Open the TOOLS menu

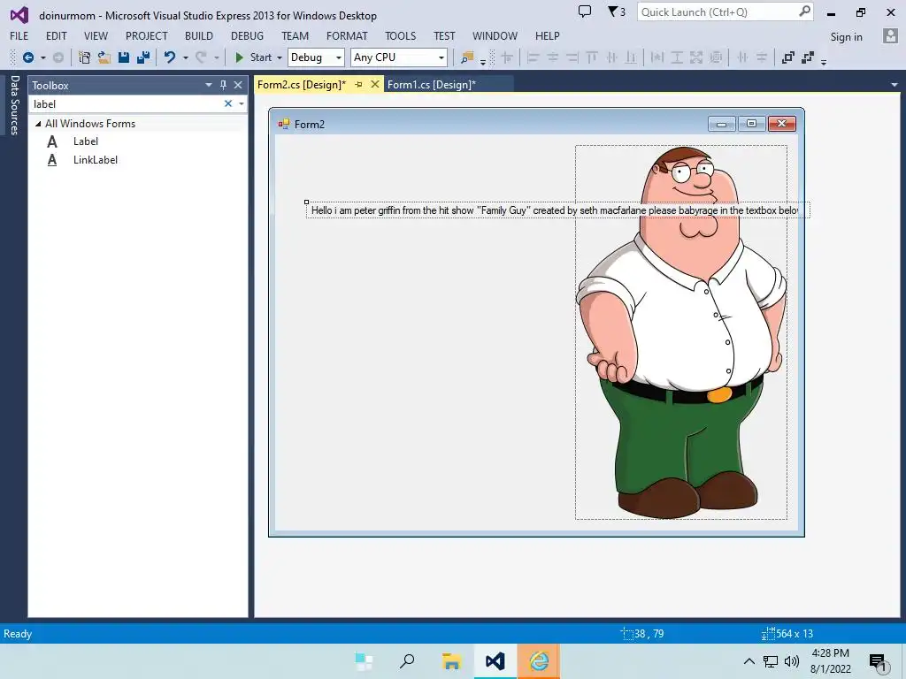tap(401, 35)
